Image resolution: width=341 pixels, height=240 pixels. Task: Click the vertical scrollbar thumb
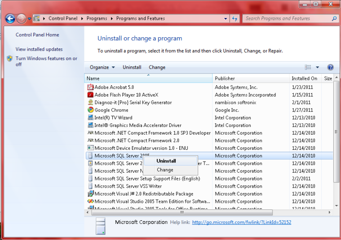[x=336, y=131]
